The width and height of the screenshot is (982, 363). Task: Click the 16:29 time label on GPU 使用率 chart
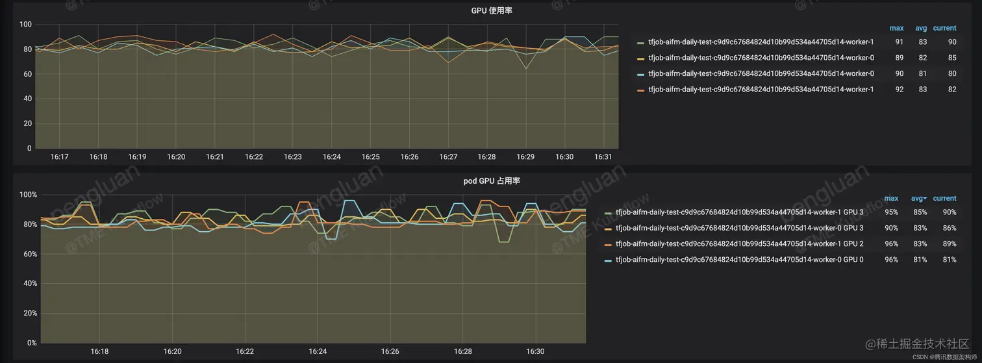tap(526, 157)
